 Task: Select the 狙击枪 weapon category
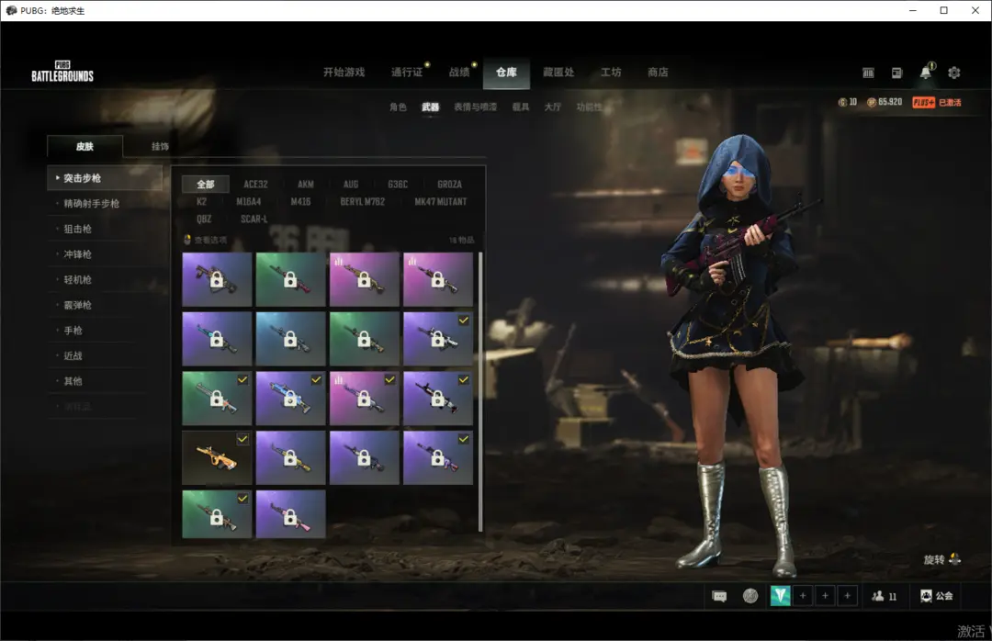tap(78, 229)
